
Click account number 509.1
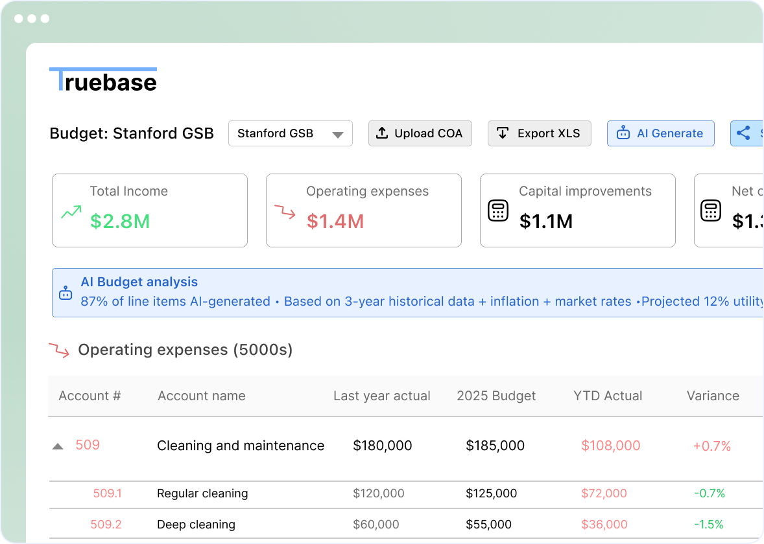tap(107, 493)
